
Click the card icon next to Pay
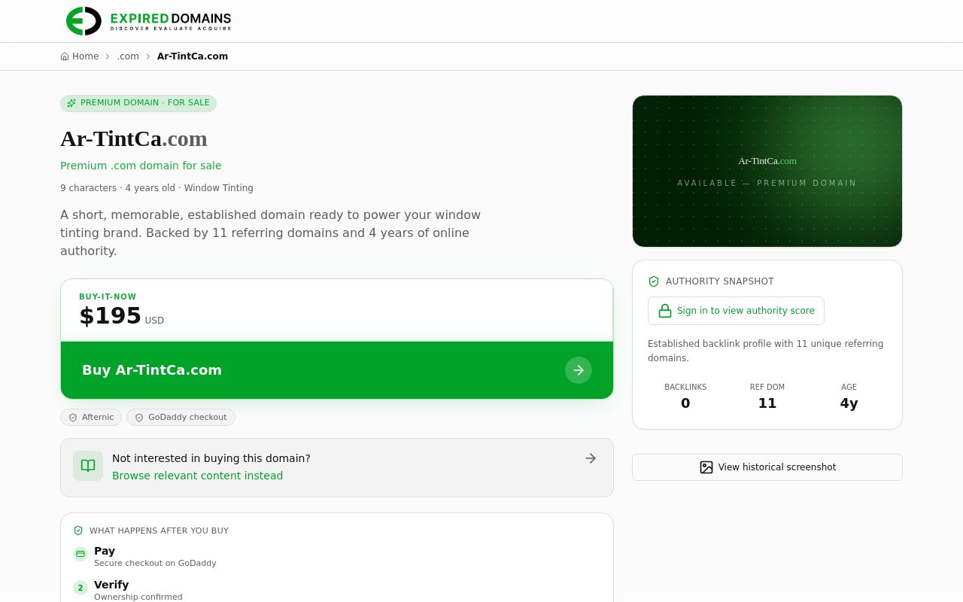pos(81,554)
